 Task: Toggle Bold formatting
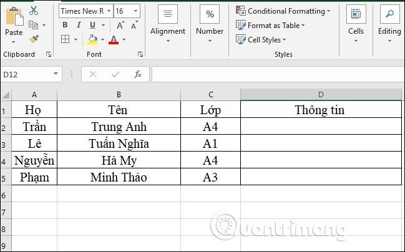click(x=65, y=25)
